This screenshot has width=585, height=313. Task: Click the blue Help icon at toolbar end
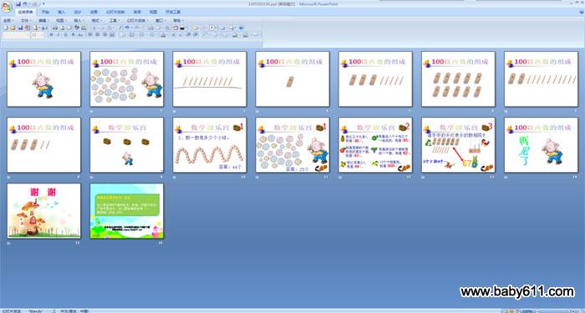241,28
